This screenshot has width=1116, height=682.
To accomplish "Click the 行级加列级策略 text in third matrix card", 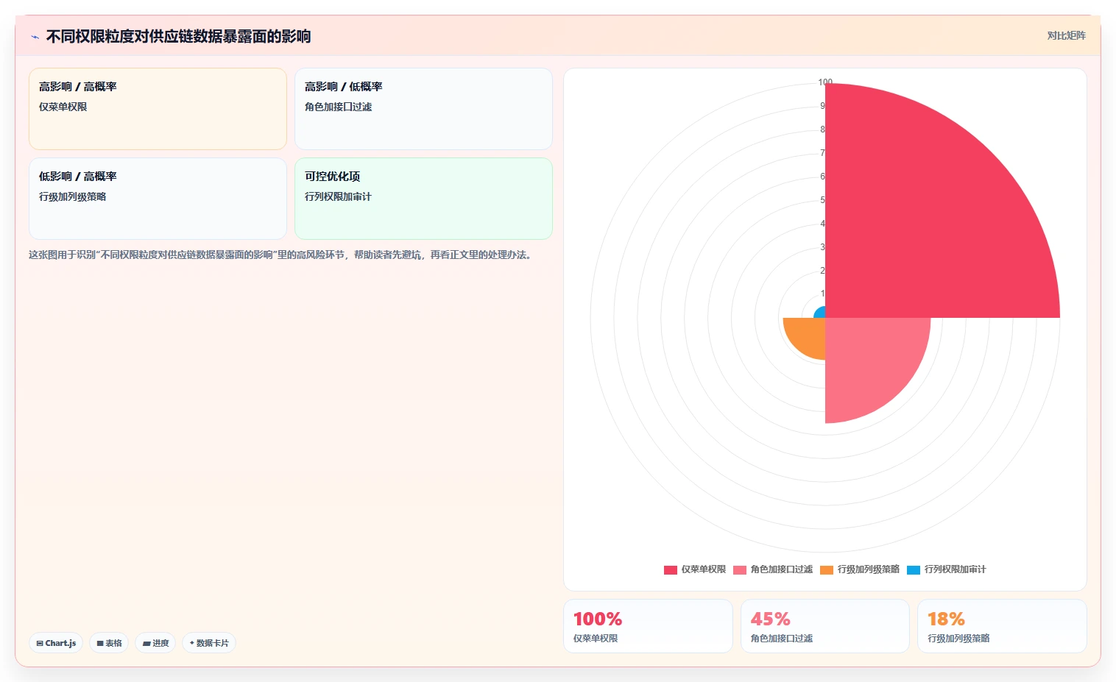I will pos(72,196).
